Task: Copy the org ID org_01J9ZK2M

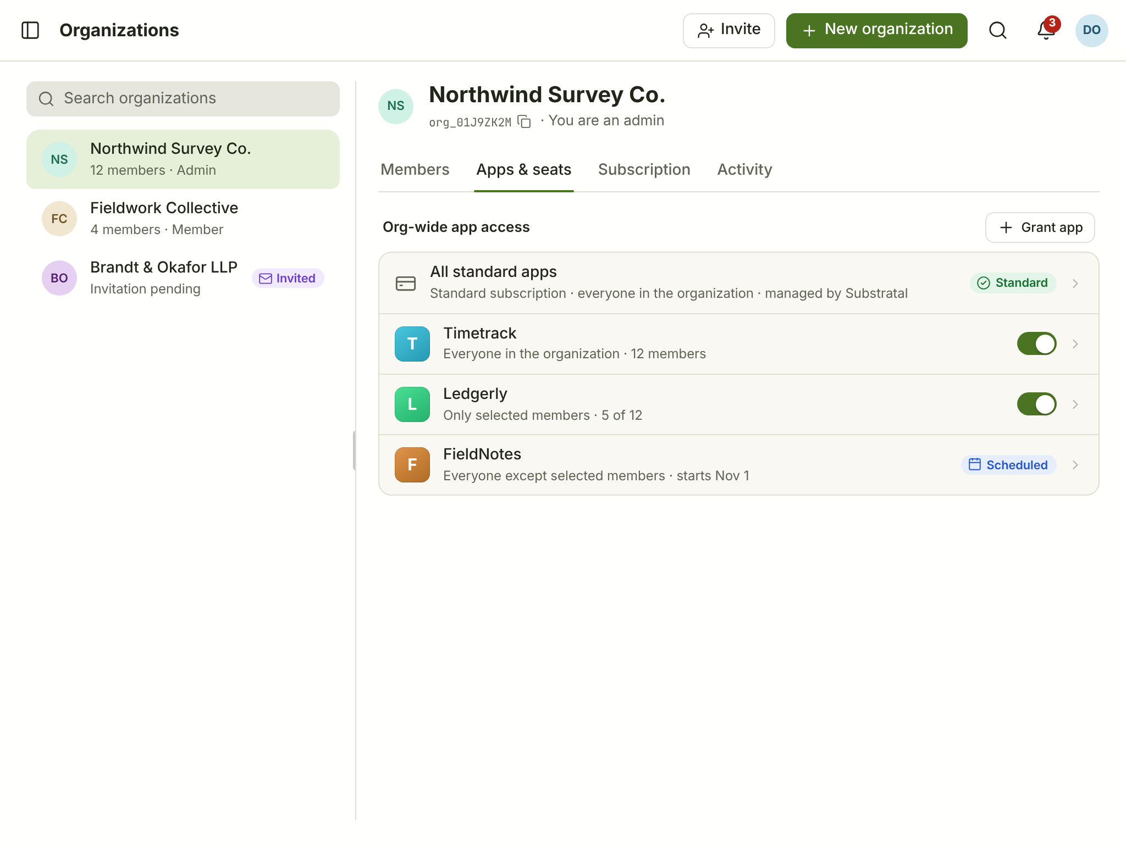Action: 525,121
